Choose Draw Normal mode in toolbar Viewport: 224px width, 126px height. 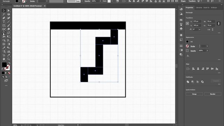[x=3, y=77]
